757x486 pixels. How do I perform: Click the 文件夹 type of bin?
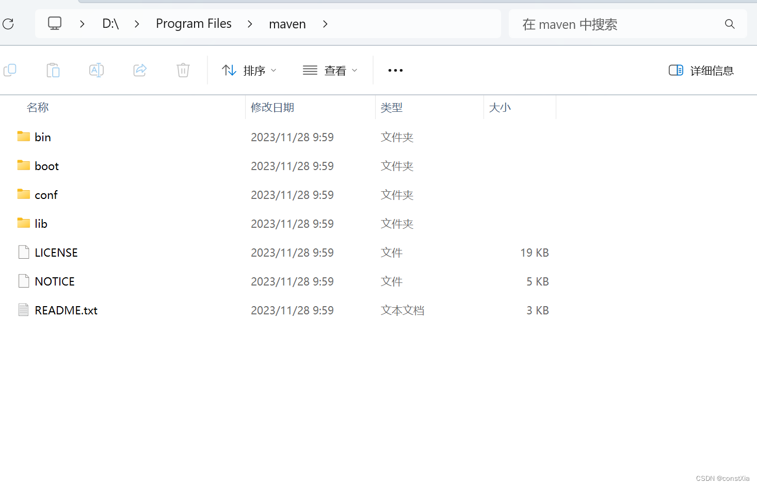pyautogui.click(x=397, y=137)
